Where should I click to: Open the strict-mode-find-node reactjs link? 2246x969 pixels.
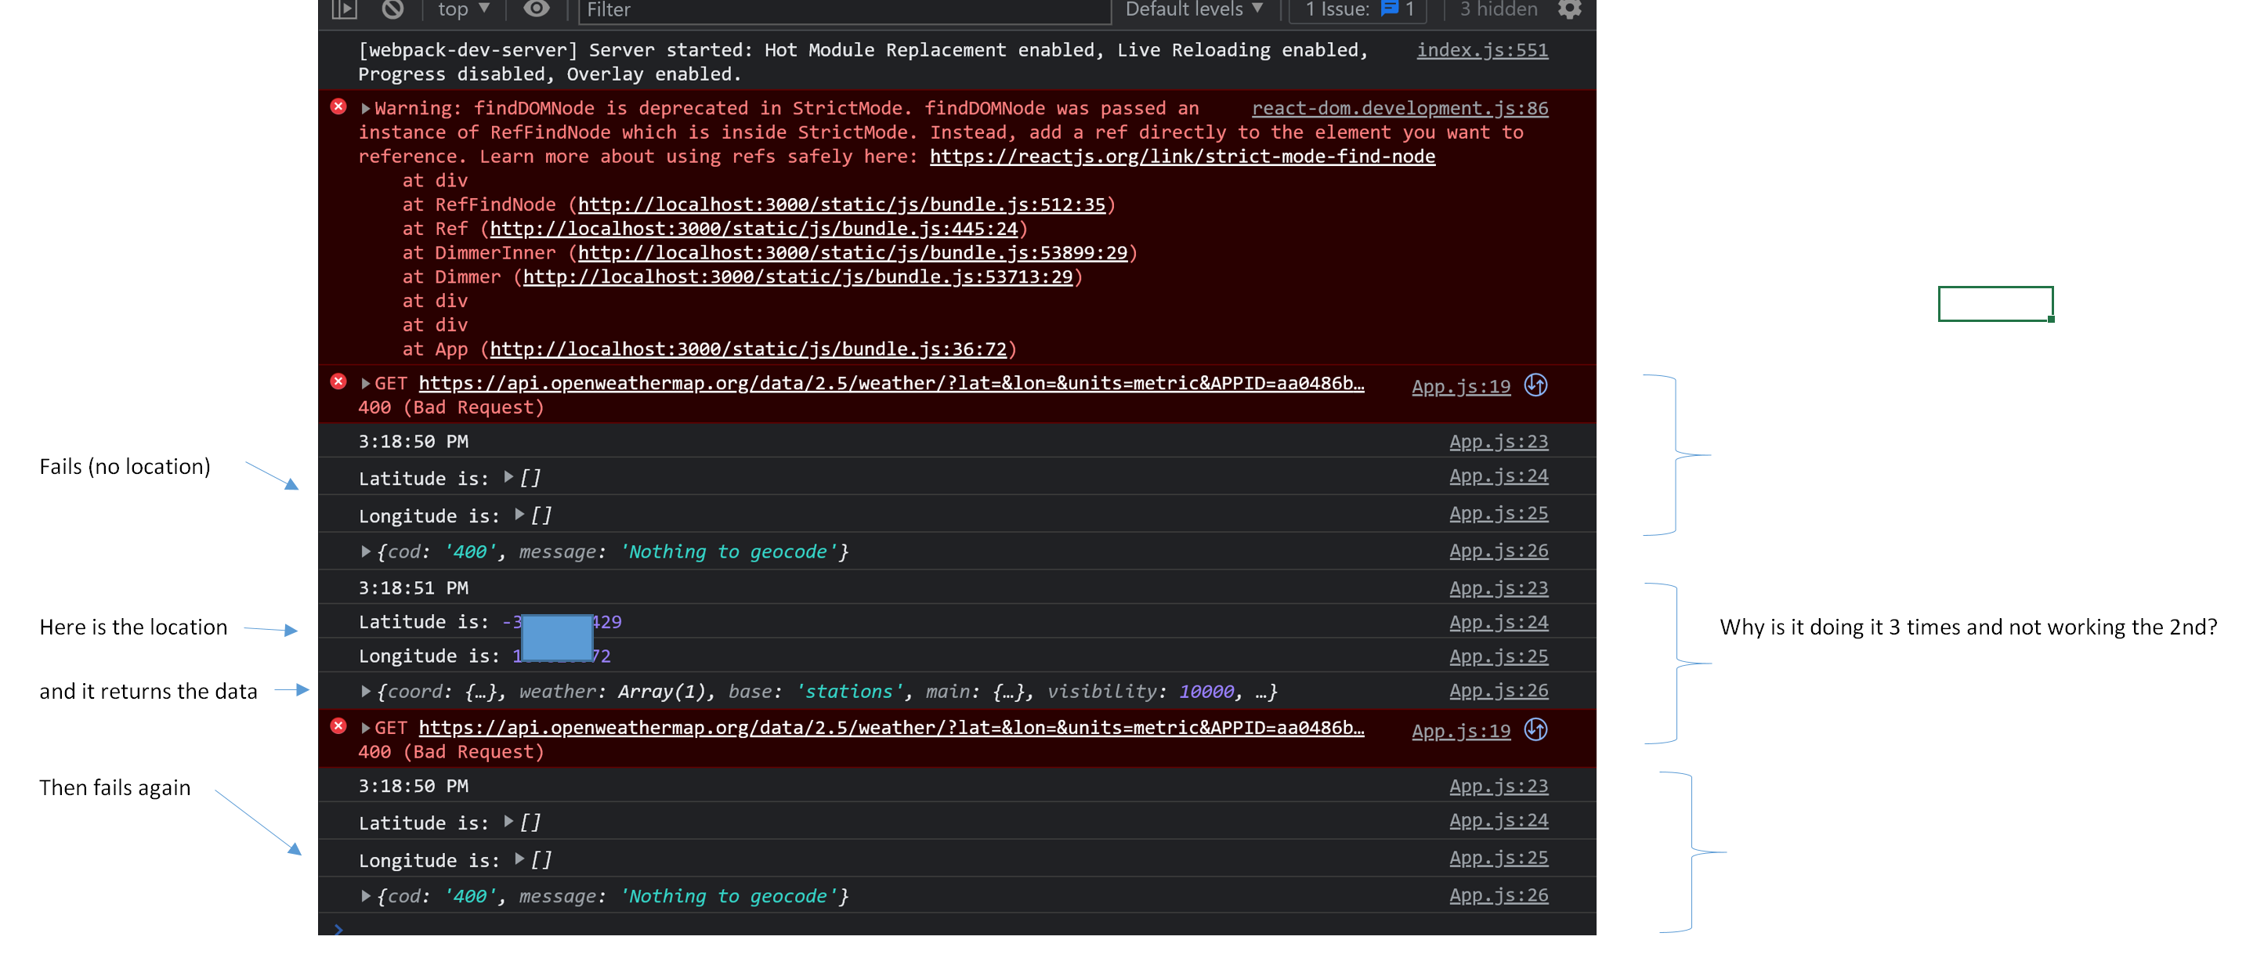(1182, 157)
